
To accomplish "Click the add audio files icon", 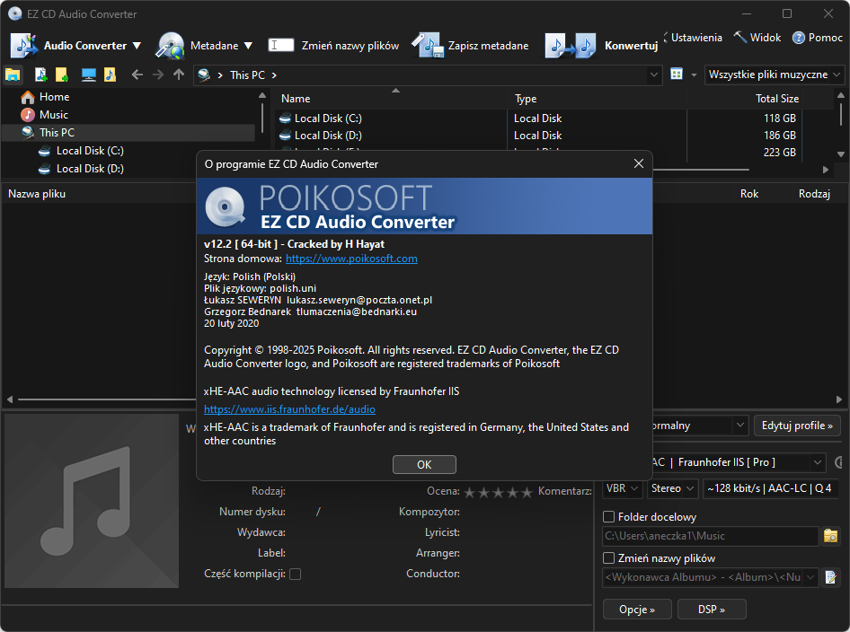I will [x=40, y=75].
